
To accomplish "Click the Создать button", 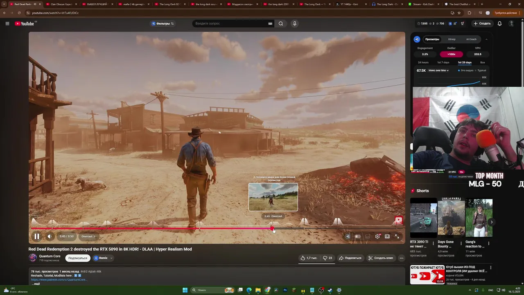I will [x=482, y=23].
